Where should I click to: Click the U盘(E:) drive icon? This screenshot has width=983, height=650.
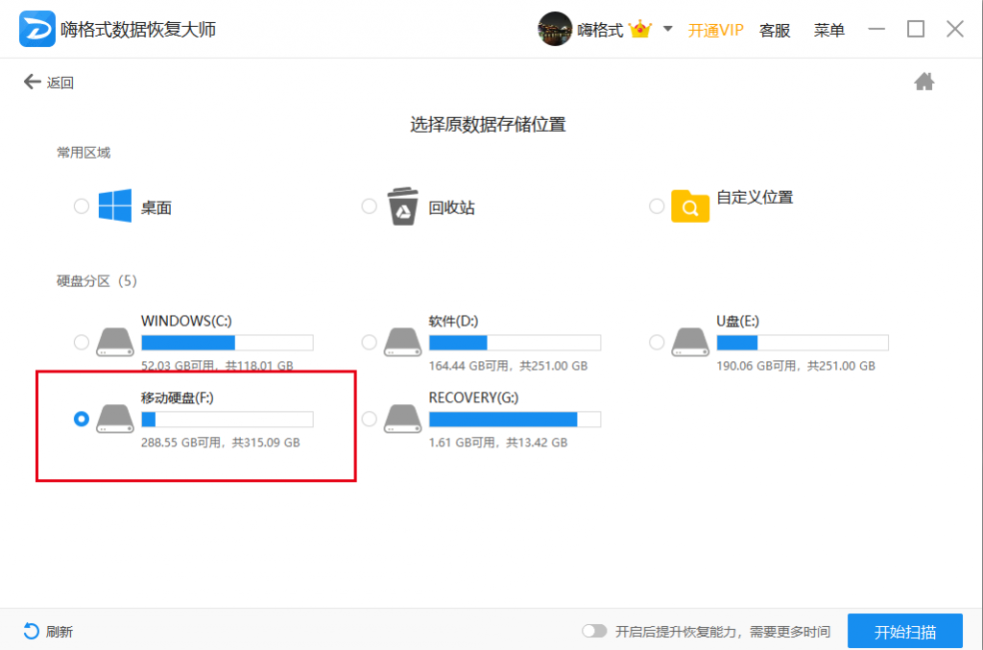(x=689, y=342)
